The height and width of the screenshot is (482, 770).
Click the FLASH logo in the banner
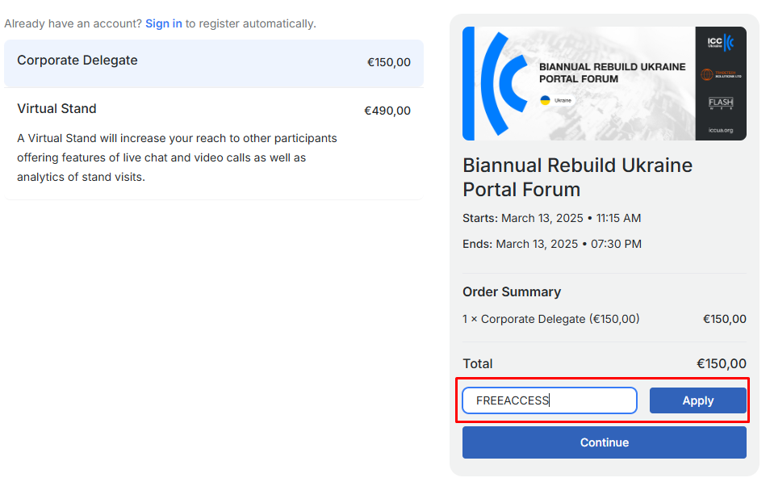(721, 103)
